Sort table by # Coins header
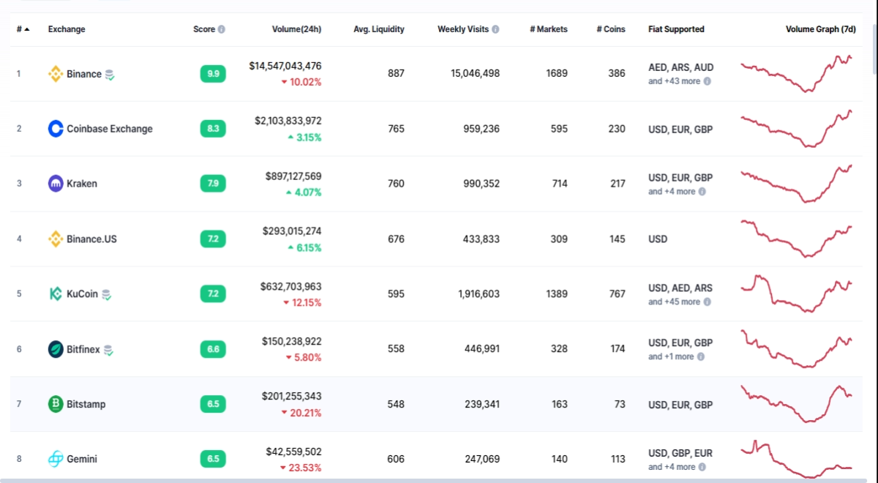Viewport: 878px width, 483px height. (611, 29)
